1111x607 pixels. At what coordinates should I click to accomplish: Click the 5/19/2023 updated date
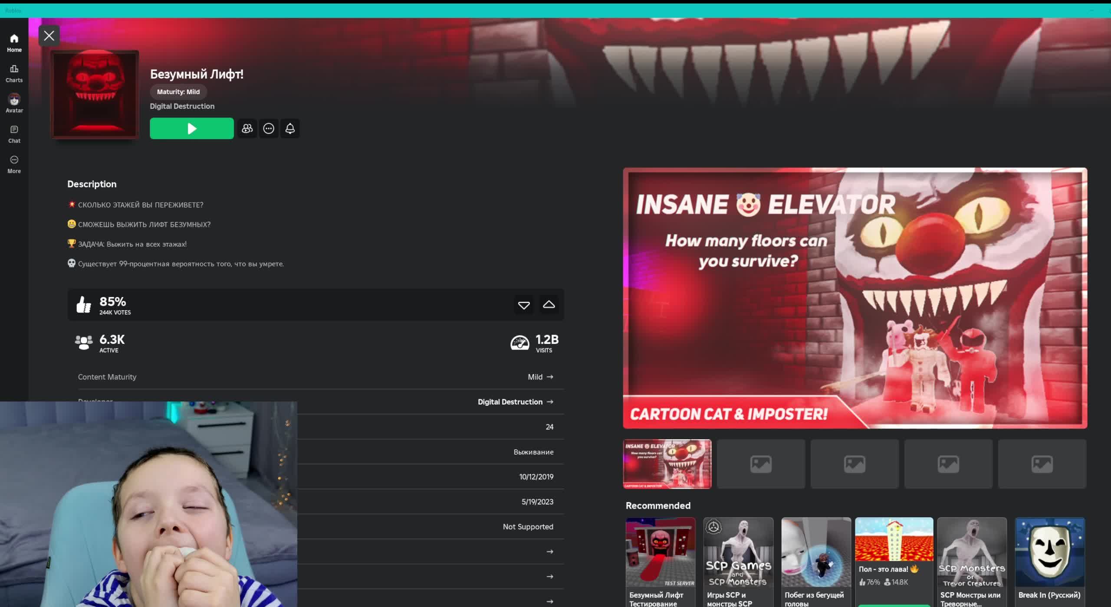click(537, 502)
